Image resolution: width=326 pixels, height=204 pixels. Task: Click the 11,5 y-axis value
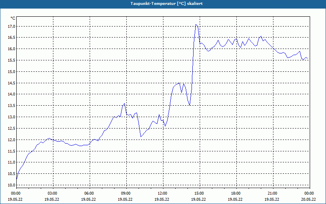click(12, 151)
